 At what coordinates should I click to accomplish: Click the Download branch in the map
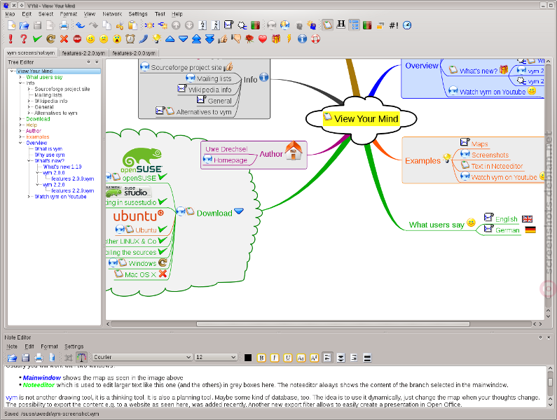pyautogui.click(x=214, y=213)
